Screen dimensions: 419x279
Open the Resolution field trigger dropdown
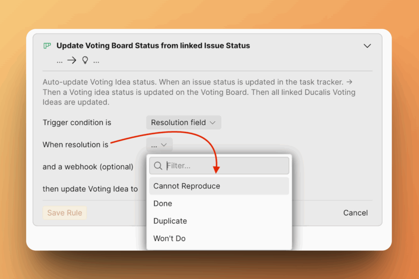point(183,123)
